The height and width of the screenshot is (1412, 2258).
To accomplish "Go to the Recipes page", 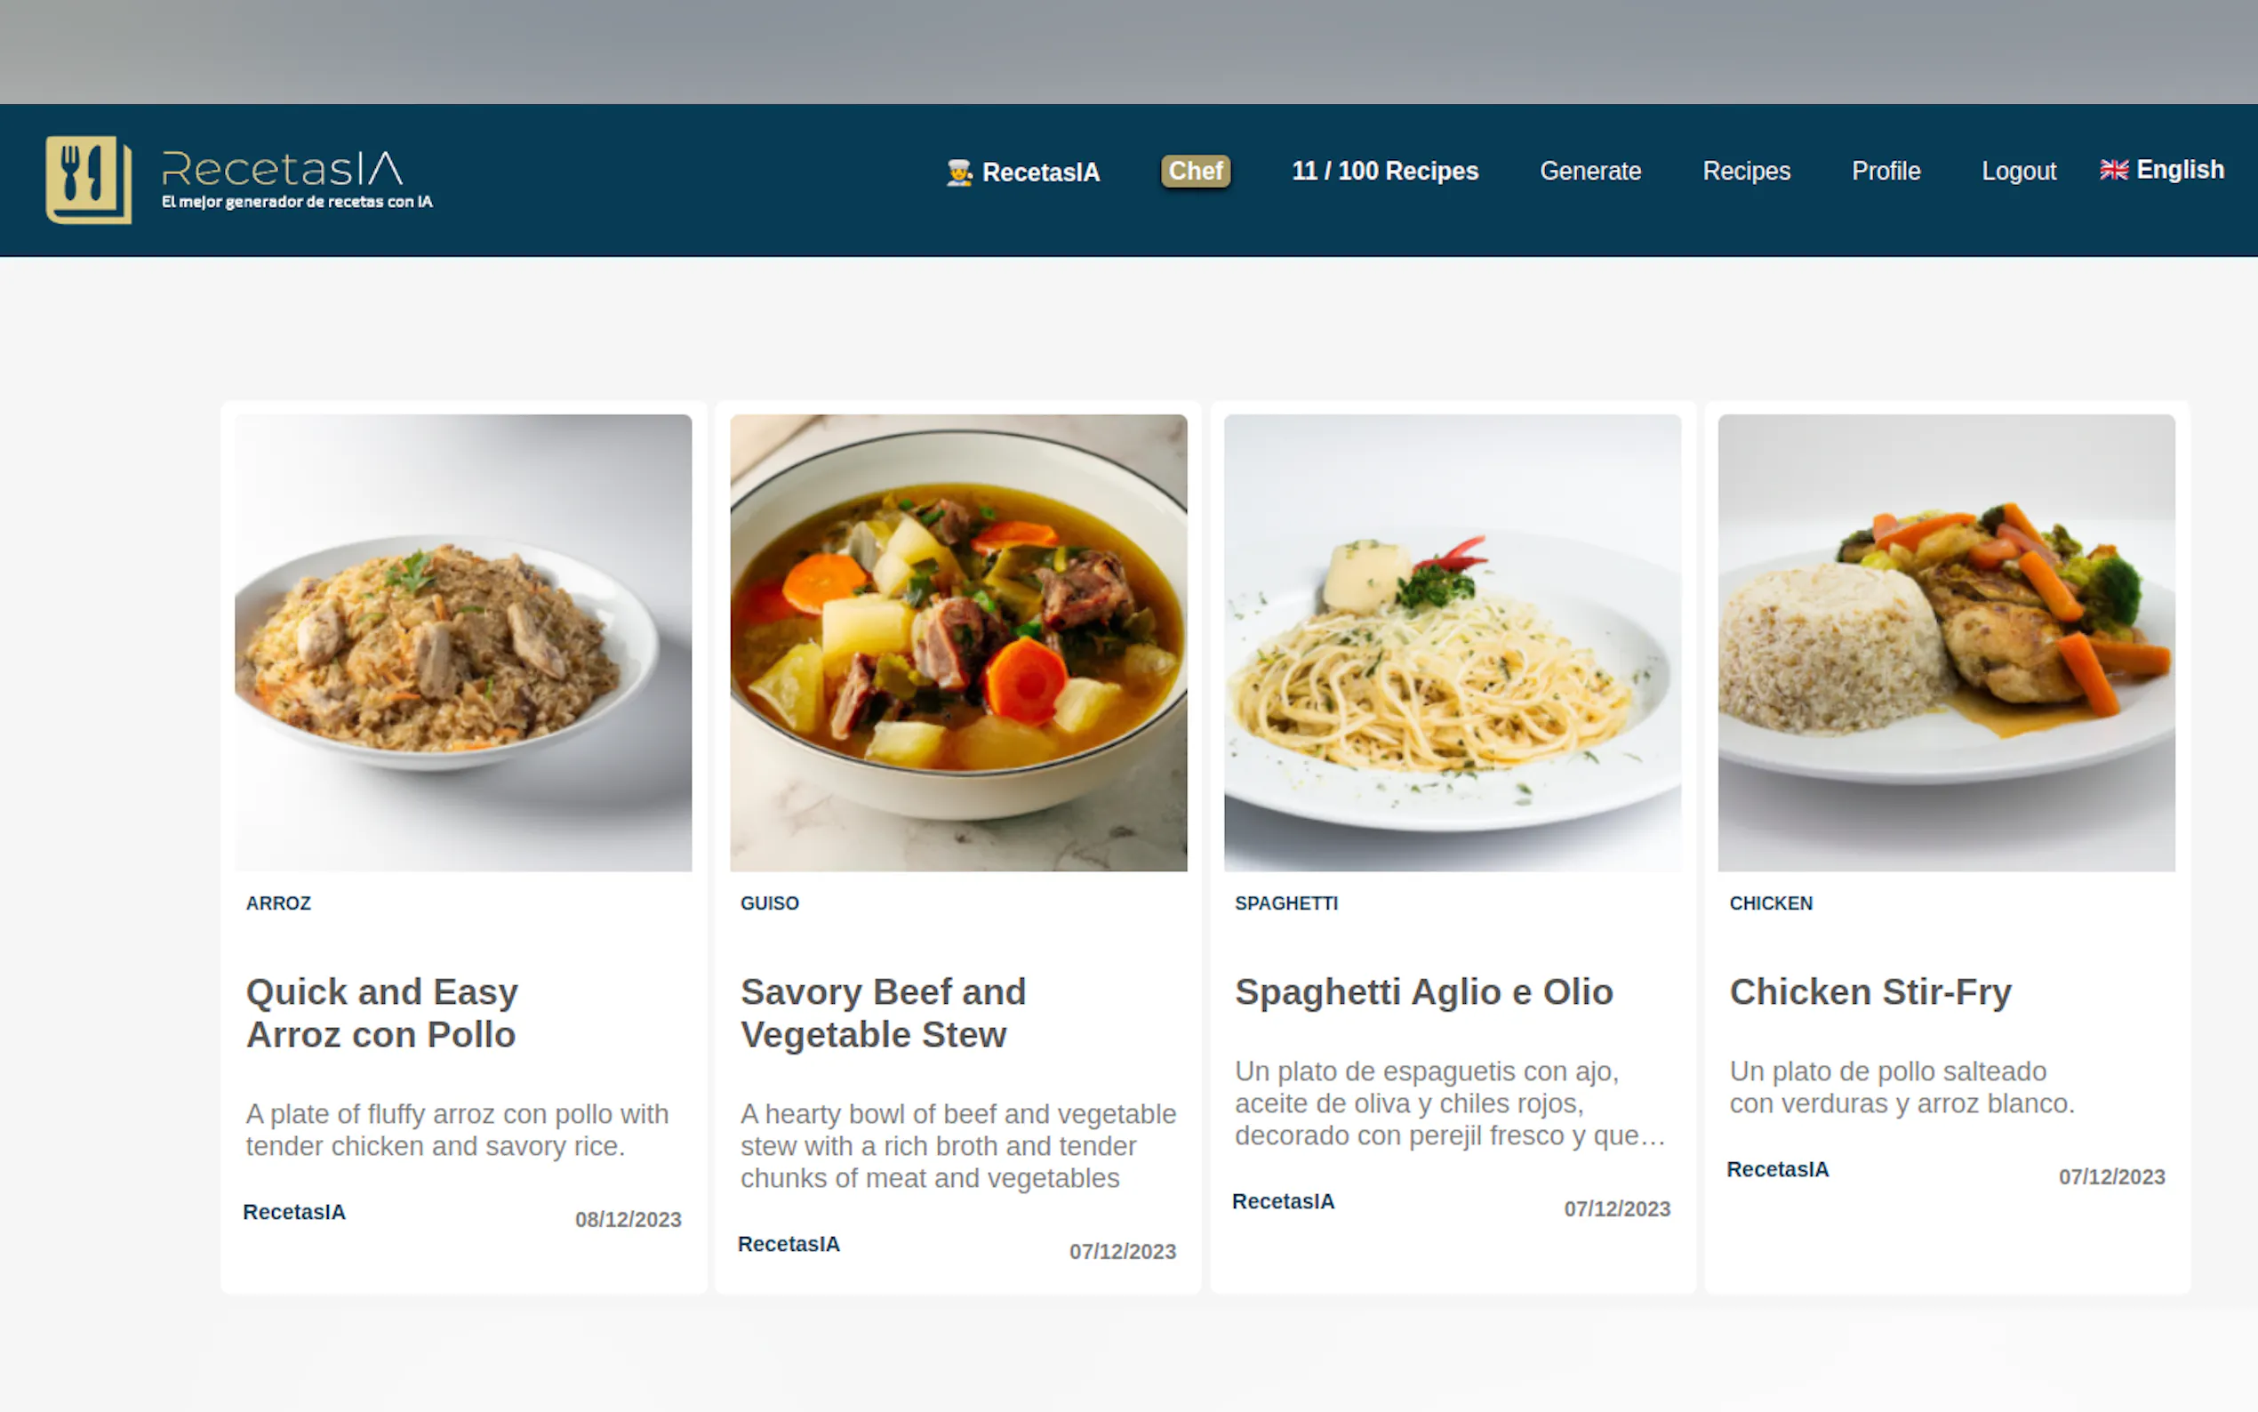I will click(x=1746, y=171).
